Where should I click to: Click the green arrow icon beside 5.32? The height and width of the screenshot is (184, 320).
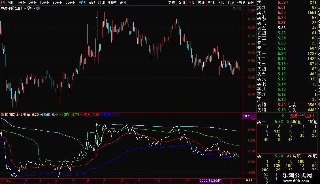tap(287, 2)
